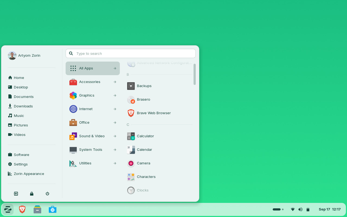Image resolution: width=347 pixels, height=217 pixels.
Task: Click the power off icon
Action: point(47,194)
